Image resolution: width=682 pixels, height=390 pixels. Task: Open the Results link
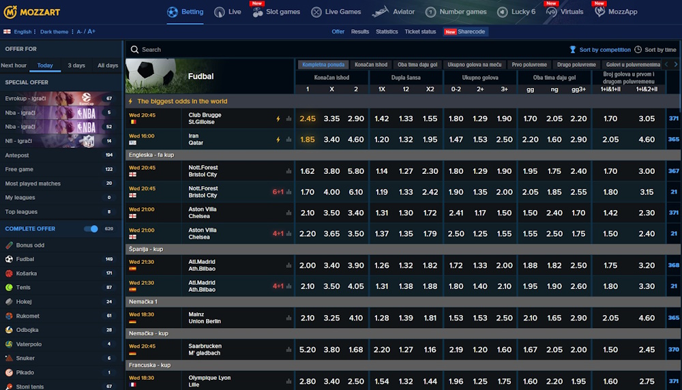[359, 32]
